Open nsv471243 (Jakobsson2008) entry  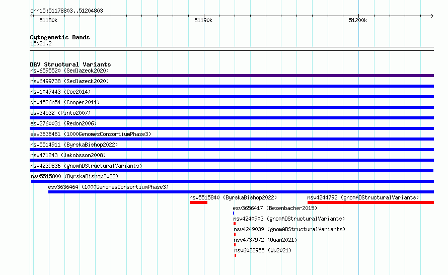coord(68,155)
